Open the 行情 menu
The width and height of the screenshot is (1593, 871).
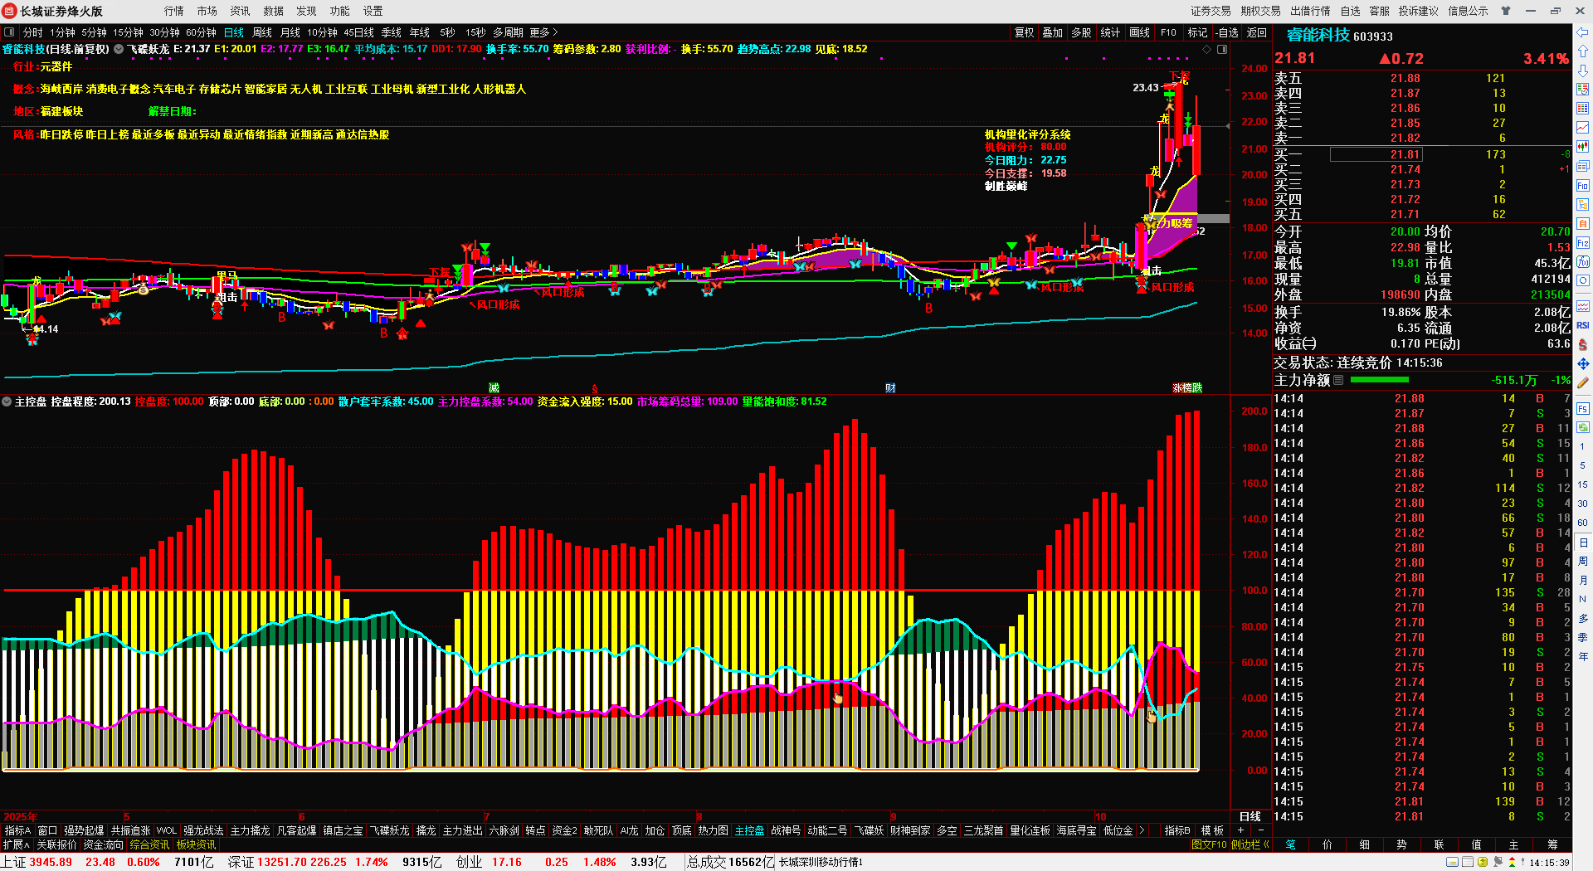(174, 11)
